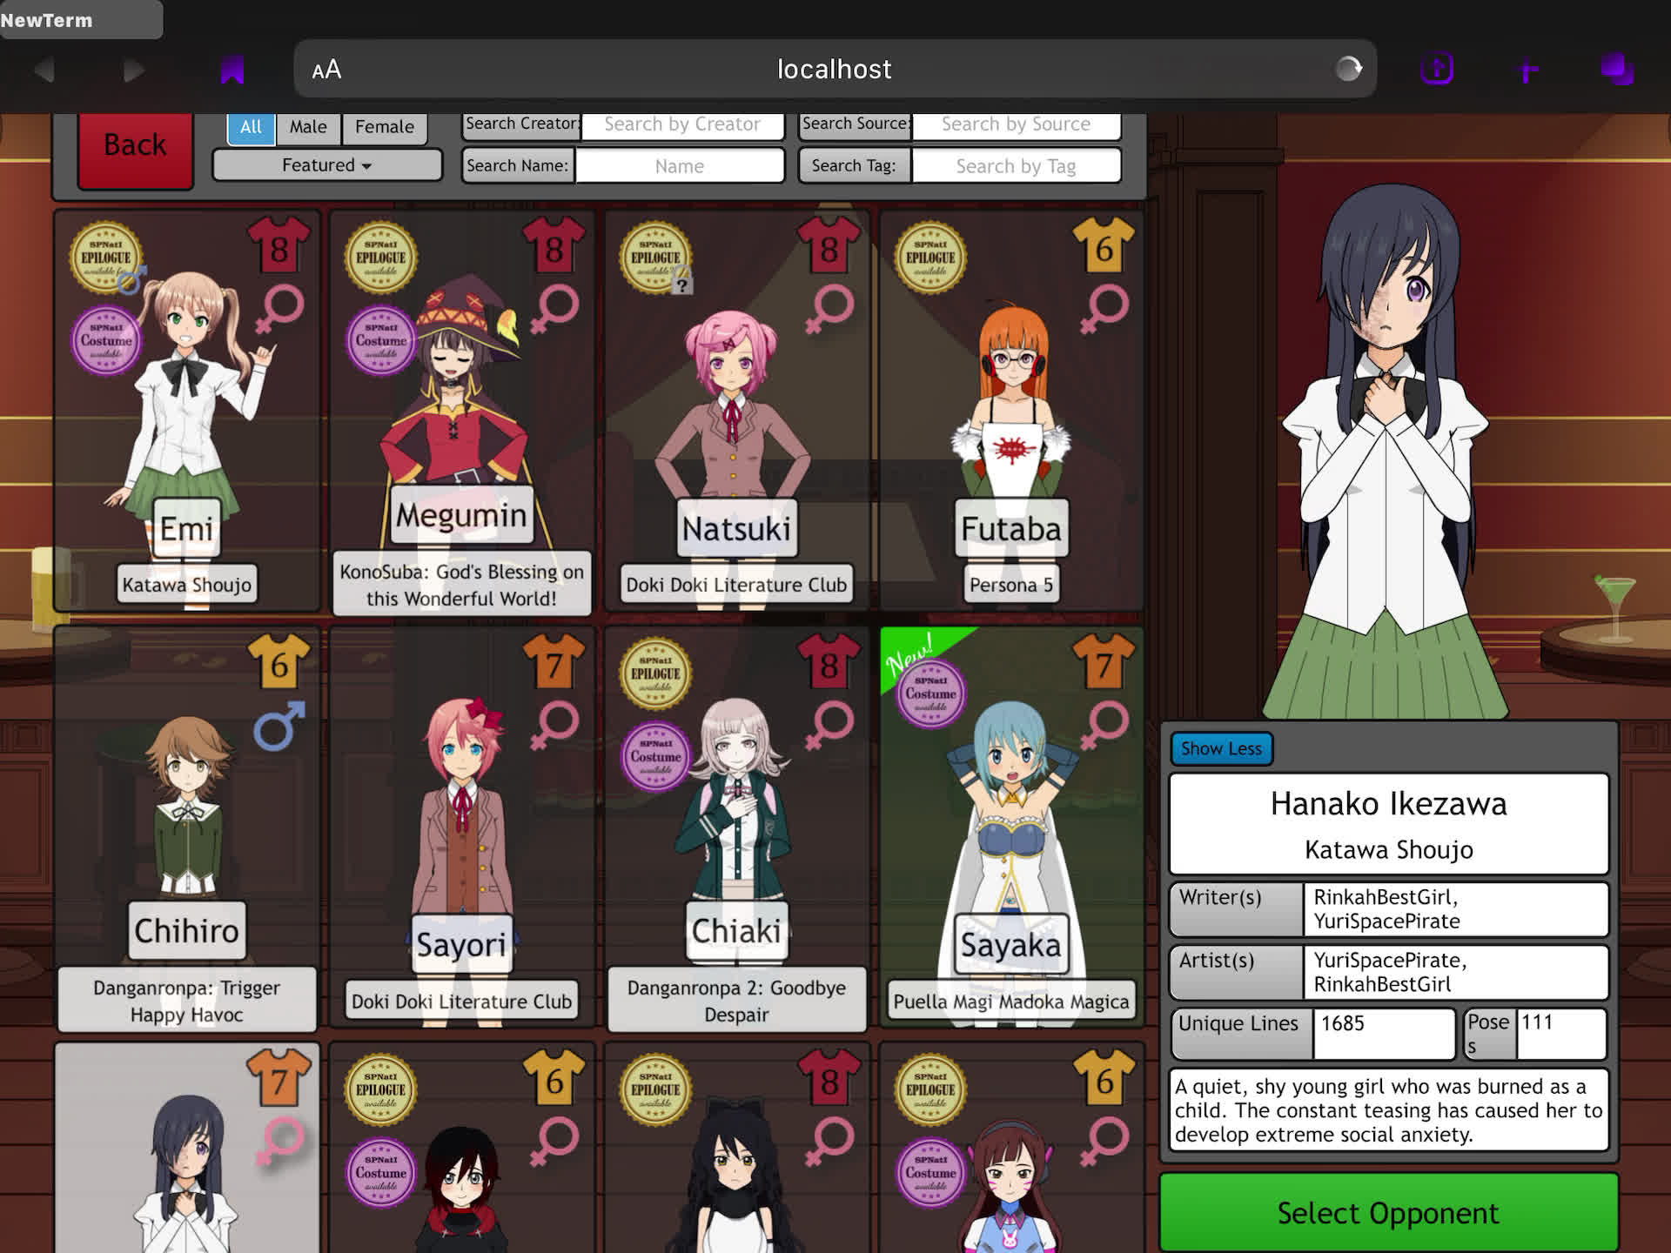
Task: Click Natsuki's epilogue badge with lock
Action: (655, 258)
